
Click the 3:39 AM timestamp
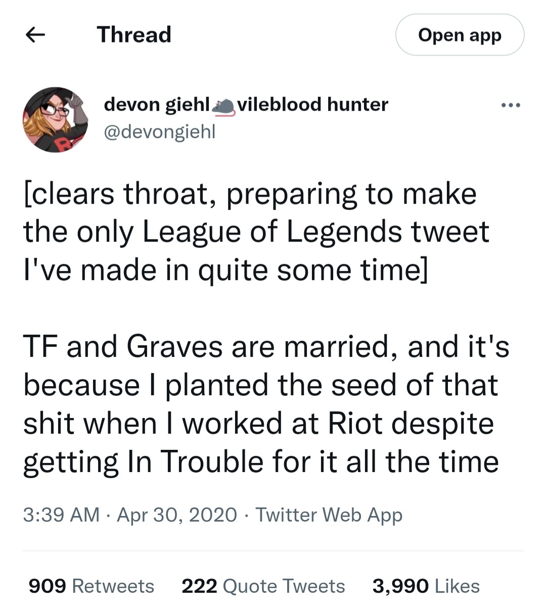coord(61,515)
